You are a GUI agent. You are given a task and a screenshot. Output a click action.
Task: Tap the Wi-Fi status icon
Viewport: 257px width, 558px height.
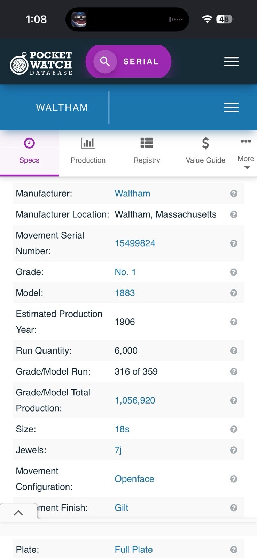pyautogui.click(x=207, y=19)
